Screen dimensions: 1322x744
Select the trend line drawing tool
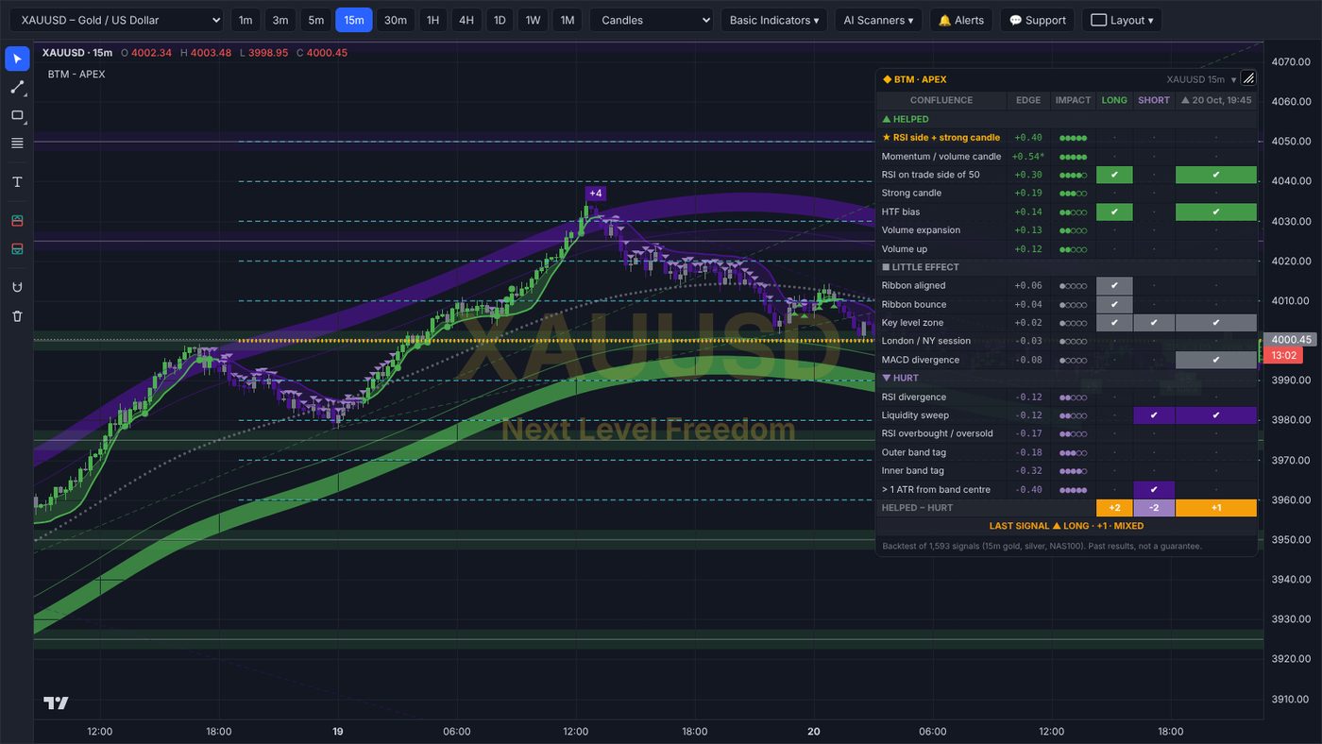(x=17, y=87)
